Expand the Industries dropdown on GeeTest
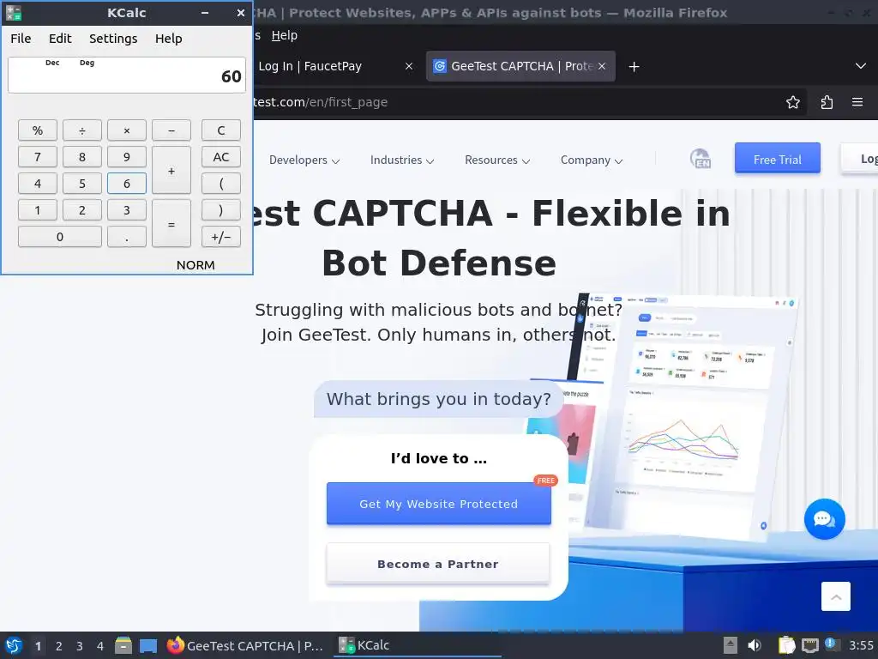Image resolution: width=878 pixels, height=659 pixels. 402,160
